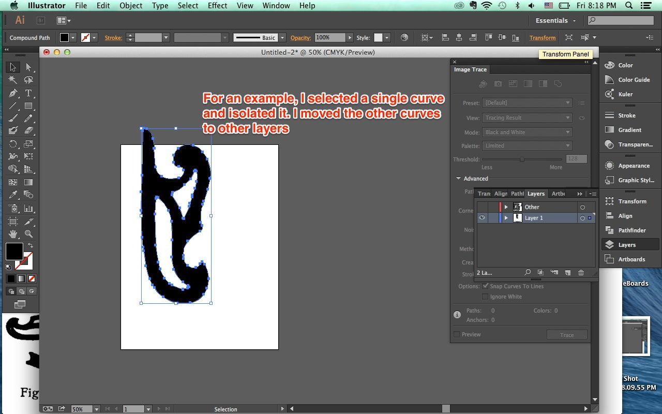Click the Transform link in control bar
Viewport: 662px width, 414px height.
click(542, 38)
